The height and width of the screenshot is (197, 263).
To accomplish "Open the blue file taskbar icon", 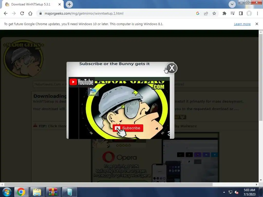I will 69,192.
